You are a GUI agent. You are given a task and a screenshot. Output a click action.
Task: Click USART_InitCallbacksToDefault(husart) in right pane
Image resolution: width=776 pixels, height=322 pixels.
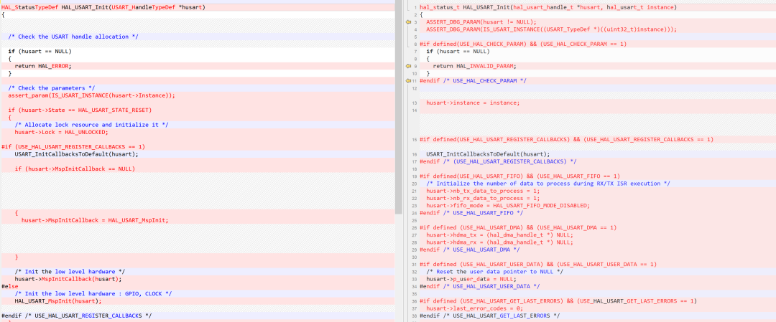tap(488, 154)
